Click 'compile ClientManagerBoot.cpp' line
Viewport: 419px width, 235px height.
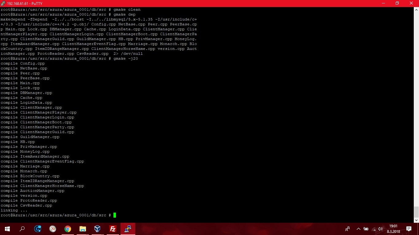36,122
